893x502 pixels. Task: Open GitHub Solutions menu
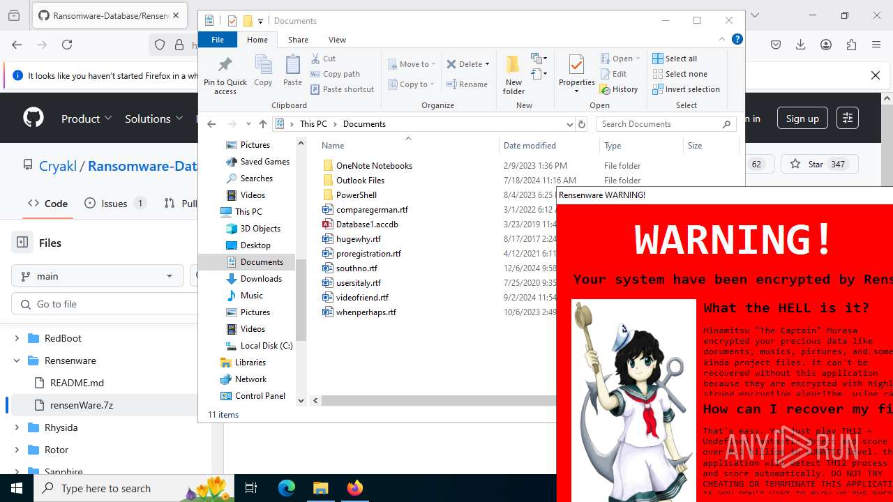pyautogui.click(x=153, y=119)
